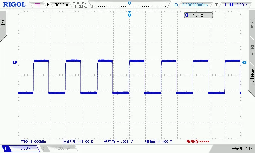This screenshot has width=255, height=153.
Task: Click the 频率=1.000kHz measurement
Action: (x=33, y=142)
